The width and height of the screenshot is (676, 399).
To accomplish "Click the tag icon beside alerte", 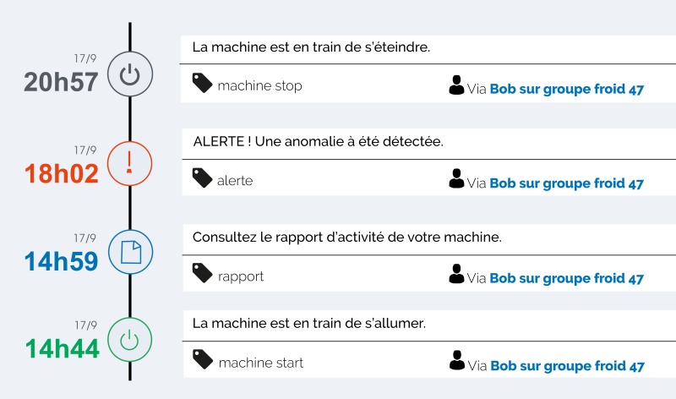I will point(202,178).
